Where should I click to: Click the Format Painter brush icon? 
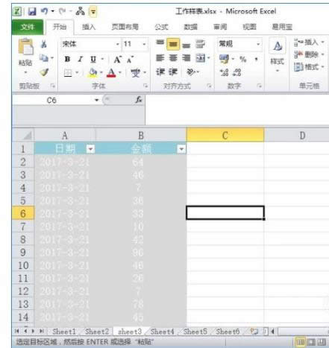(44, 72)
